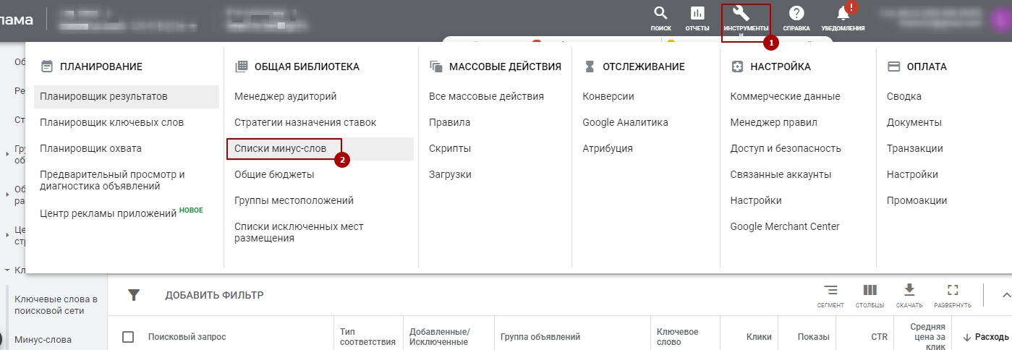
Task: Click the filter funnel icon
Action: click(x=134, y=295)
